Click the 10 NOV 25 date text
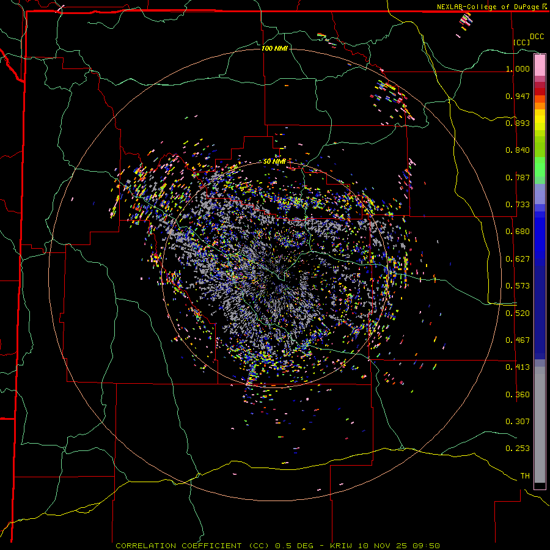This screenshot has height=550, width=550. click(x=383, y=546)
